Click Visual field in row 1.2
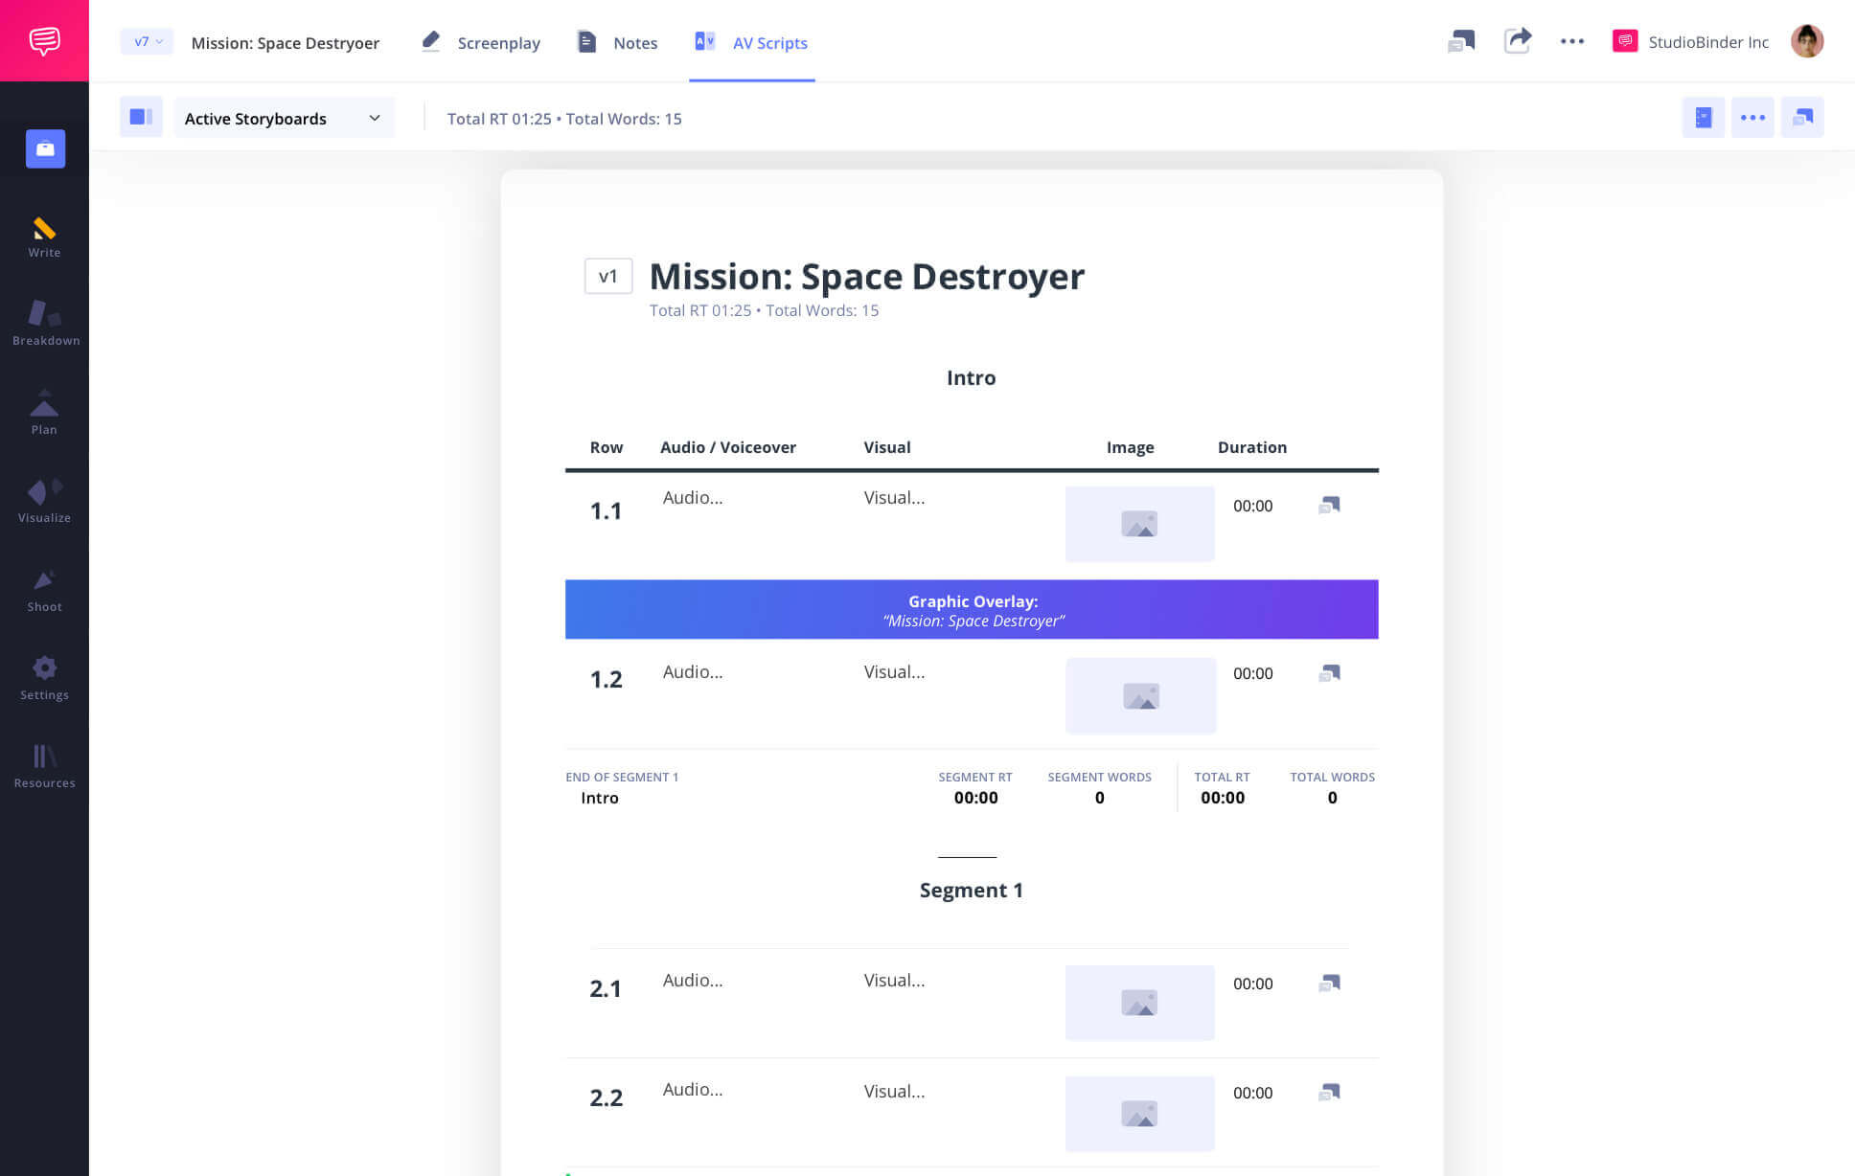 click(894, 671)
